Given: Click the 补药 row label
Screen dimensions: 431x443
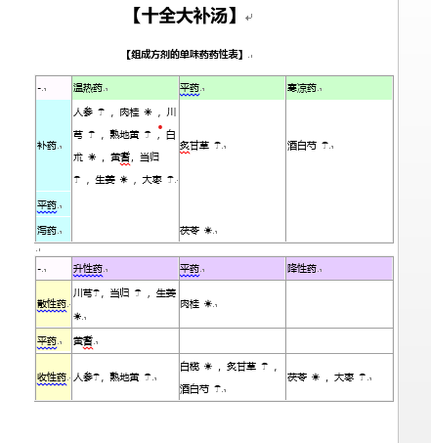Looking at the screenshot, I should [47, 146].
